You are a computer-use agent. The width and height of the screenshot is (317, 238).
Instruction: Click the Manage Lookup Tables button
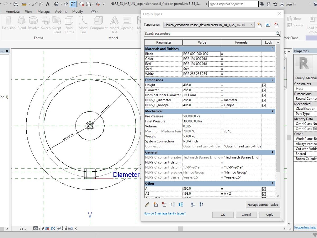(263, 205)
